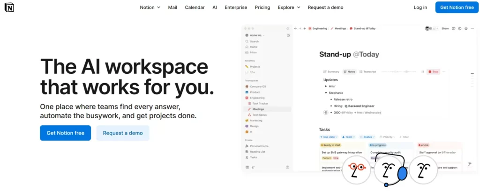
Task: Expand the Amir toggle in Updates
Action: (326, 86)
